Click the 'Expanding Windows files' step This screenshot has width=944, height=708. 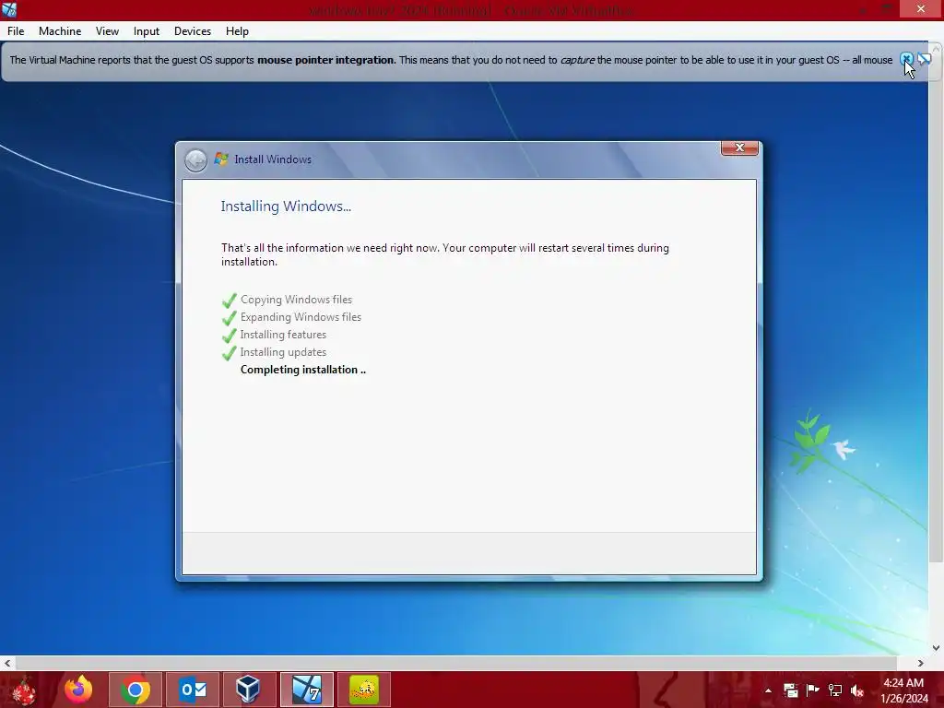(301, 317)
